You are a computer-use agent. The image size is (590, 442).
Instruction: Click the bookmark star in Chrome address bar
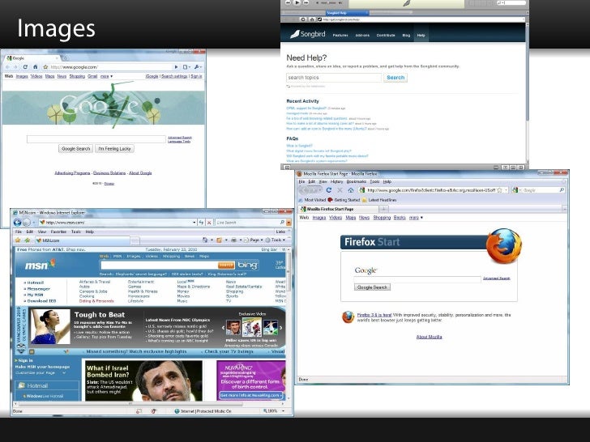point(45,67)
